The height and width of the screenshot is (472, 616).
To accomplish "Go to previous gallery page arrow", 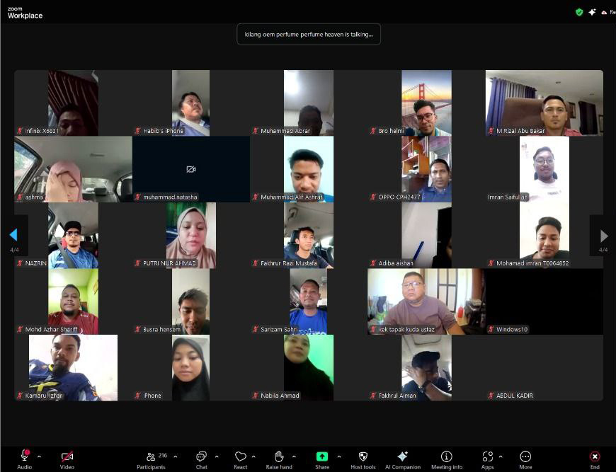I will pos(13,235).
